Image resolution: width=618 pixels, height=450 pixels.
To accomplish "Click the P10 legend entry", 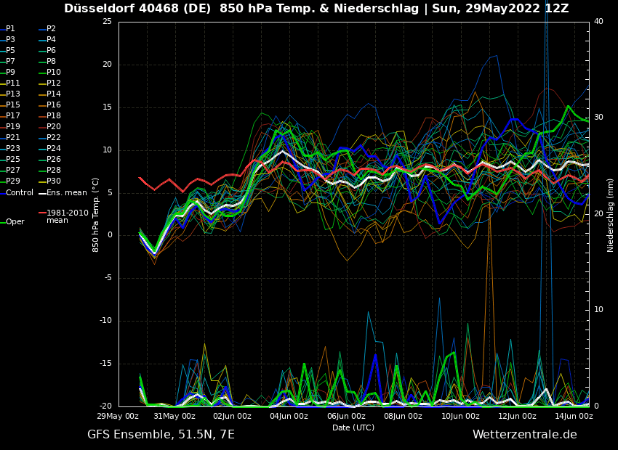I will [54, 73].
